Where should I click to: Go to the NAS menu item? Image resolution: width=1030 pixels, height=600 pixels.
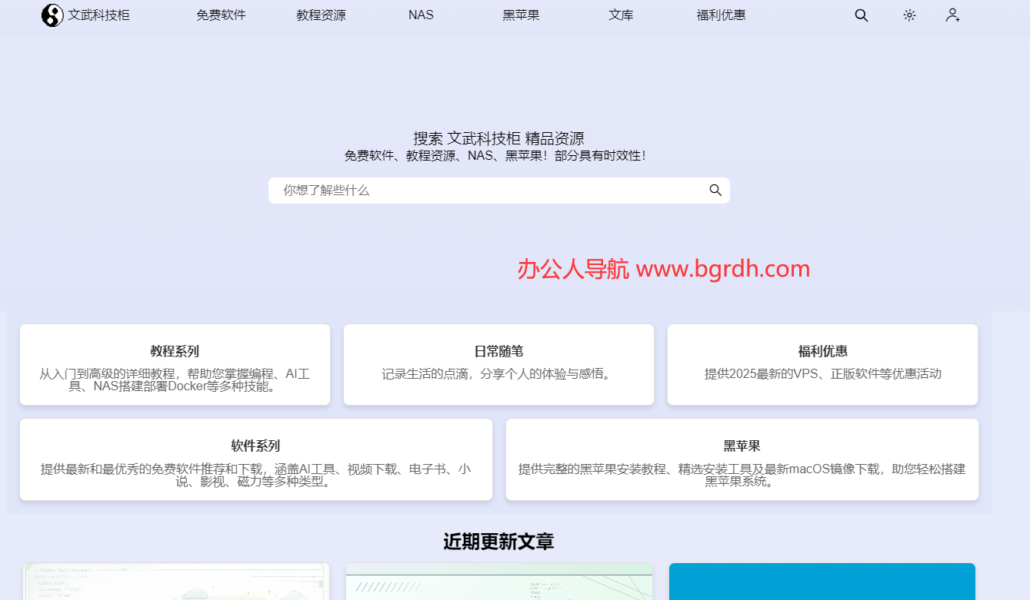point(421,15)
